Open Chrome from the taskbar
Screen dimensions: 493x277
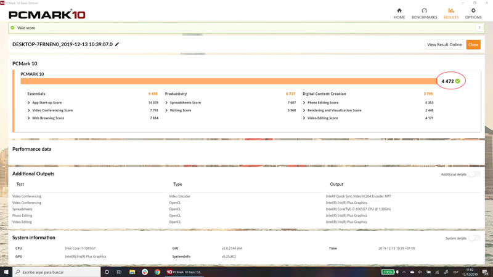click(x=158, y=271)
